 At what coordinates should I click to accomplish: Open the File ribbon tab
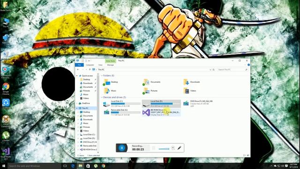pos(79,65)
